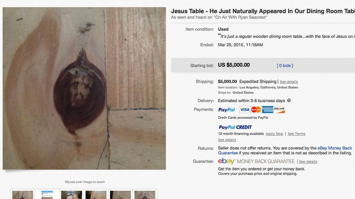Select the third listing thumbnail
The image size is (355, 199).
coord(71,195)
